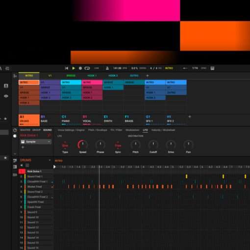250x250 pixels.
Task: Click the pattern editor icon left of DRUMS
Action: [x=15, y=160]
